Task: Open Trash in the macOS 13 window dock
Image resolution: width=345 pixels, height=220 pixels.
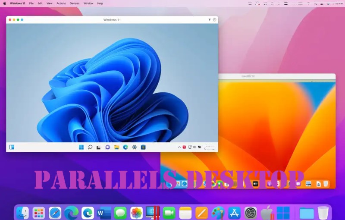Action: pyautogui.click(x=326, y=184)
